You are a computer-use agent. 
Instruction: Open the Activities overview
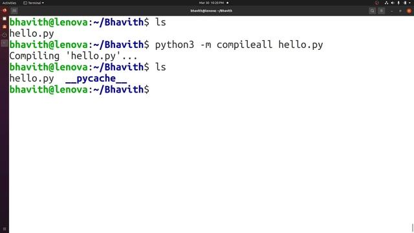coord(9,3)
